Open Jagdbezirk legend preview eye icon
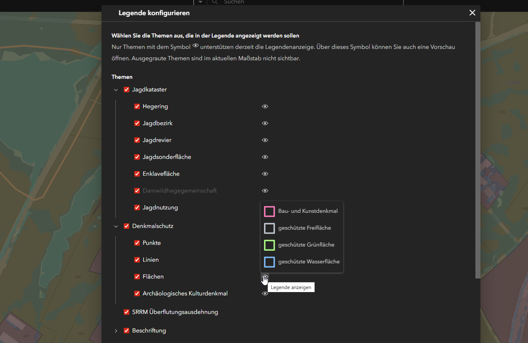Image resolution: width=528 pixels, height=343 pixels. (265, 123)
